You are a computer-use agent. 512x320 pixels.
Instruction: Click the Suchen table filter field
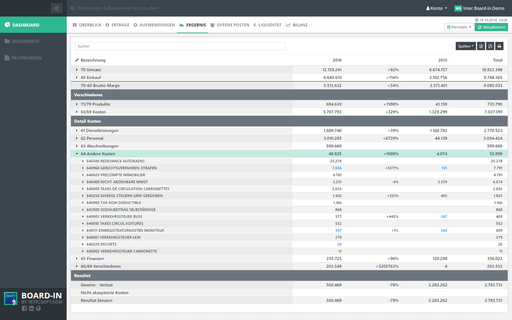point(180,46)
